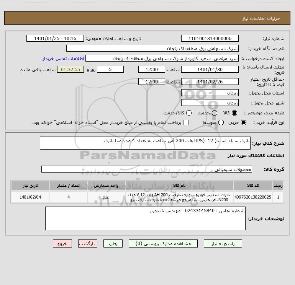The height and width of the screenshot is (285, 295).
Task: Click the کد کالا column header
Action: click(253, 186)
